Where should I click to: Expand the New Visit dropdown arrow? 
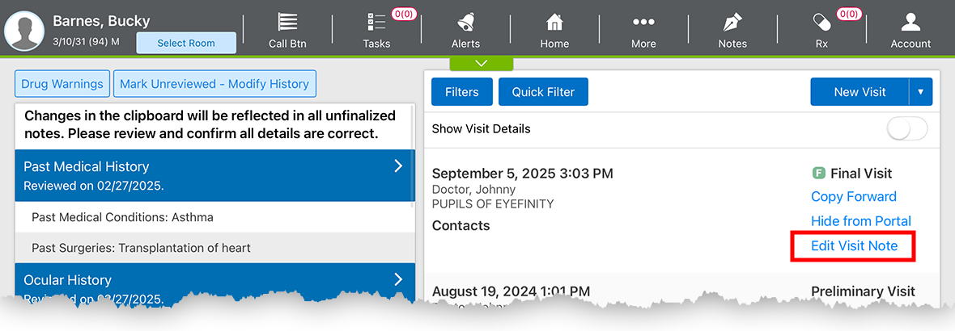pos(921,92)
